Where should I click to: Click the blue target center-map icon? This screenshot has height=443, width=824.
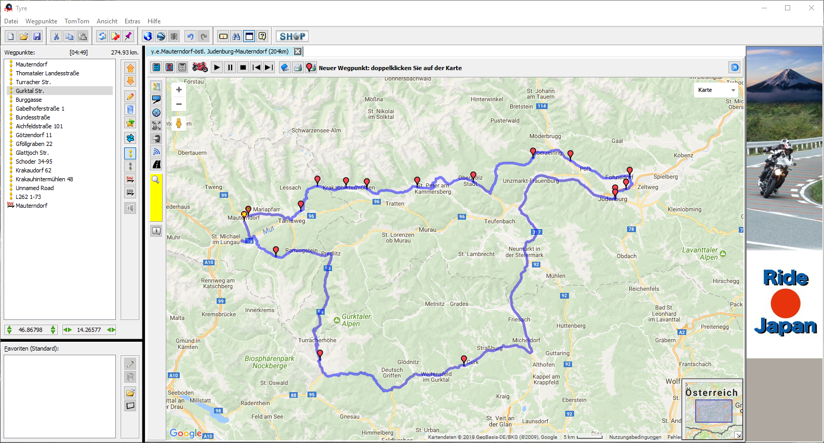point(156,113)
